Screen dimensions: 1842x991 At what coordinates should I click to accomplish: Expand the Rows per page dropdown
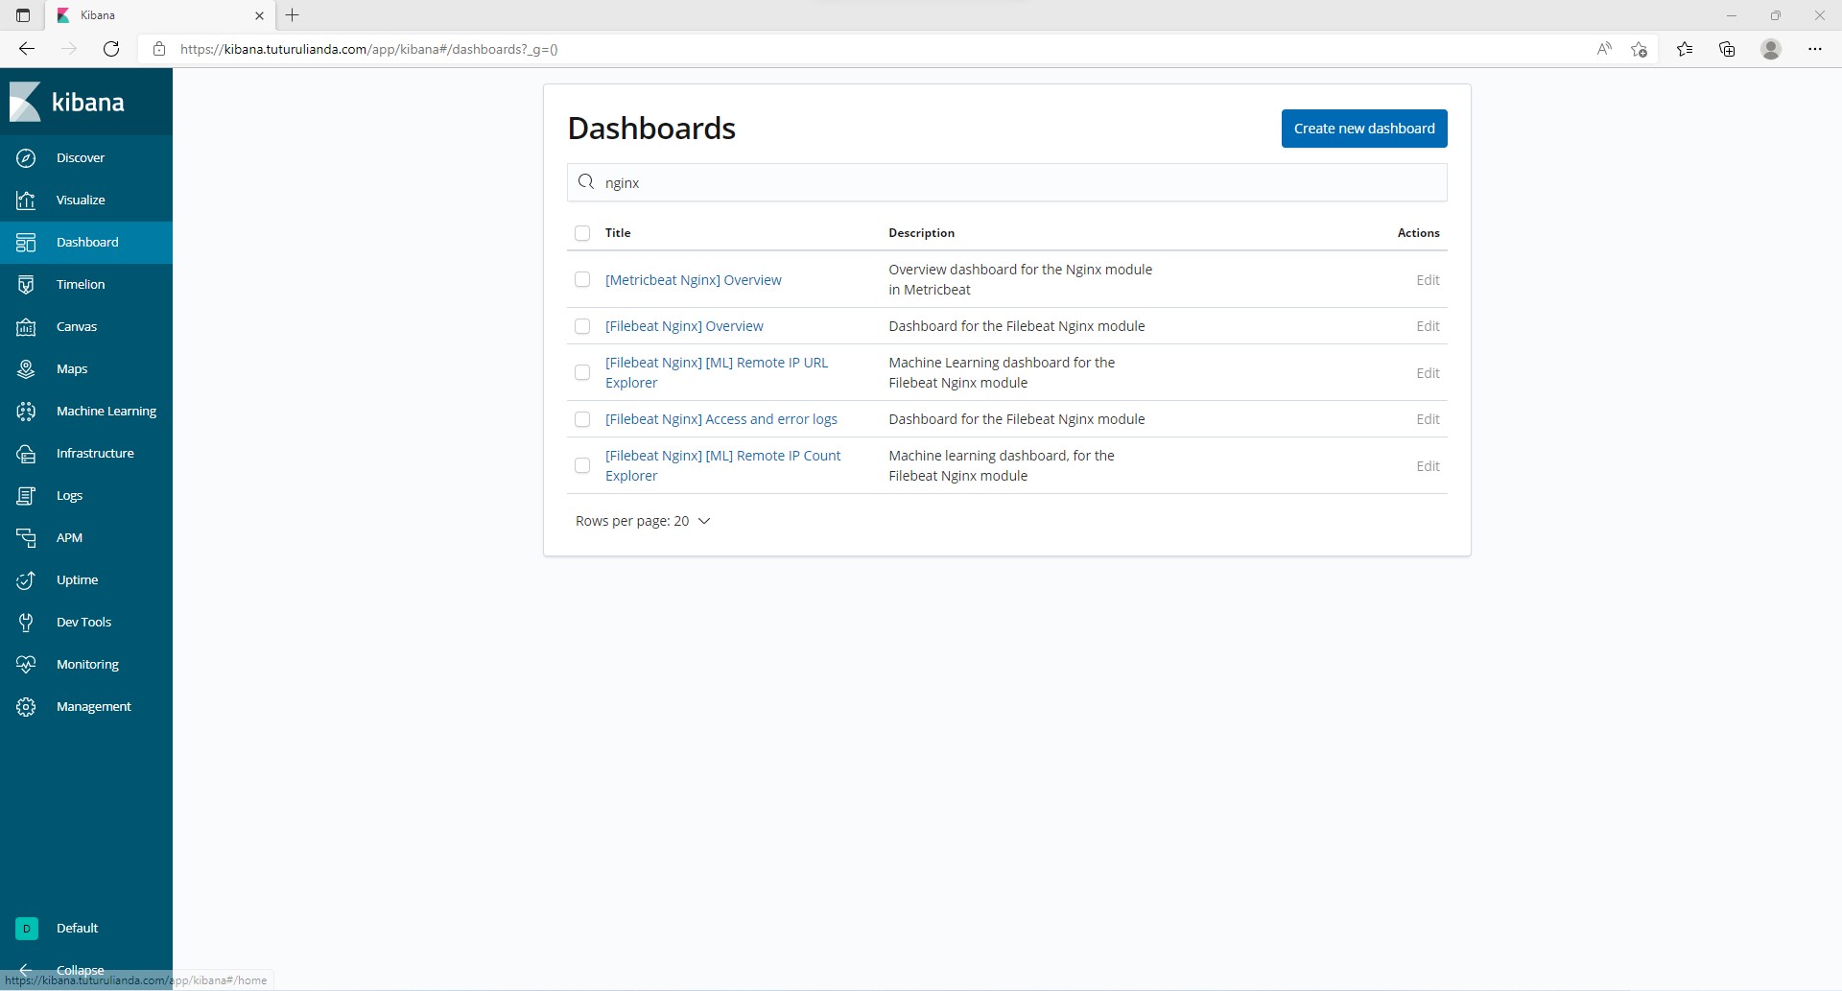[643, 521]
